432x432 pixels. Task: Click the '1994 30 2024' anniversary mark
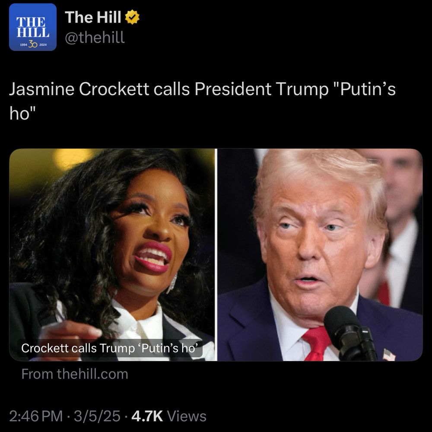tap(33, 44)
